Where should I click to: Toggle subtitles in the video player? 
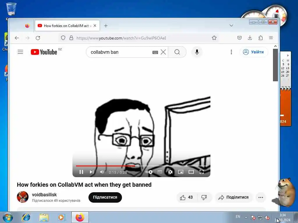coord(160,172)
